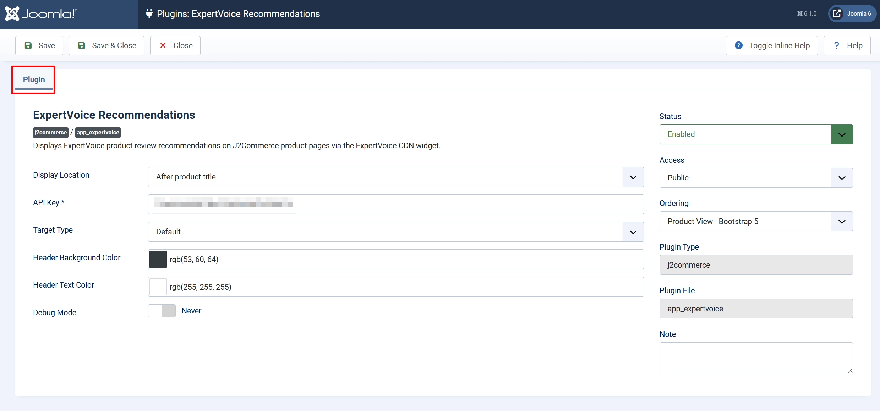The height and width of the screenshot is (411, 880).
Task: Open the Ordering dropdown
Action: [x=756, y=221]
